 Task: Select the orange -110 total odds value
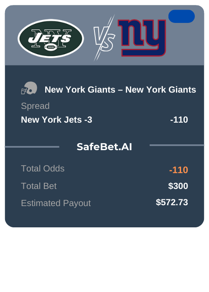tap(178, 170)
